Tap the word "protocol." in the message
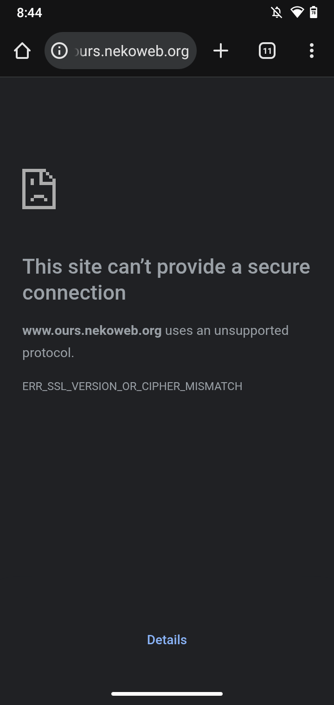The height and width of the screenshot is (705, 334). click(x=48, y=353)
